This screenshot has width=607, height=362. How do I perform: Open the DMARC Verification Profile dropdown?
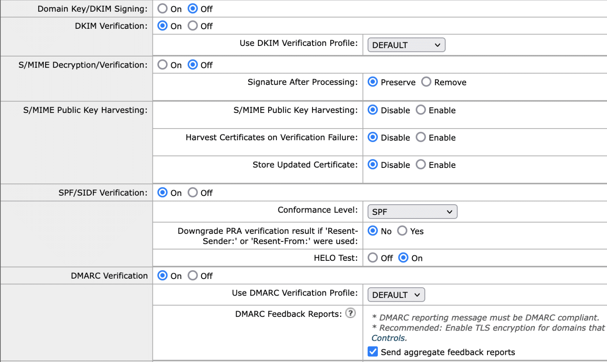pos(396,295)
